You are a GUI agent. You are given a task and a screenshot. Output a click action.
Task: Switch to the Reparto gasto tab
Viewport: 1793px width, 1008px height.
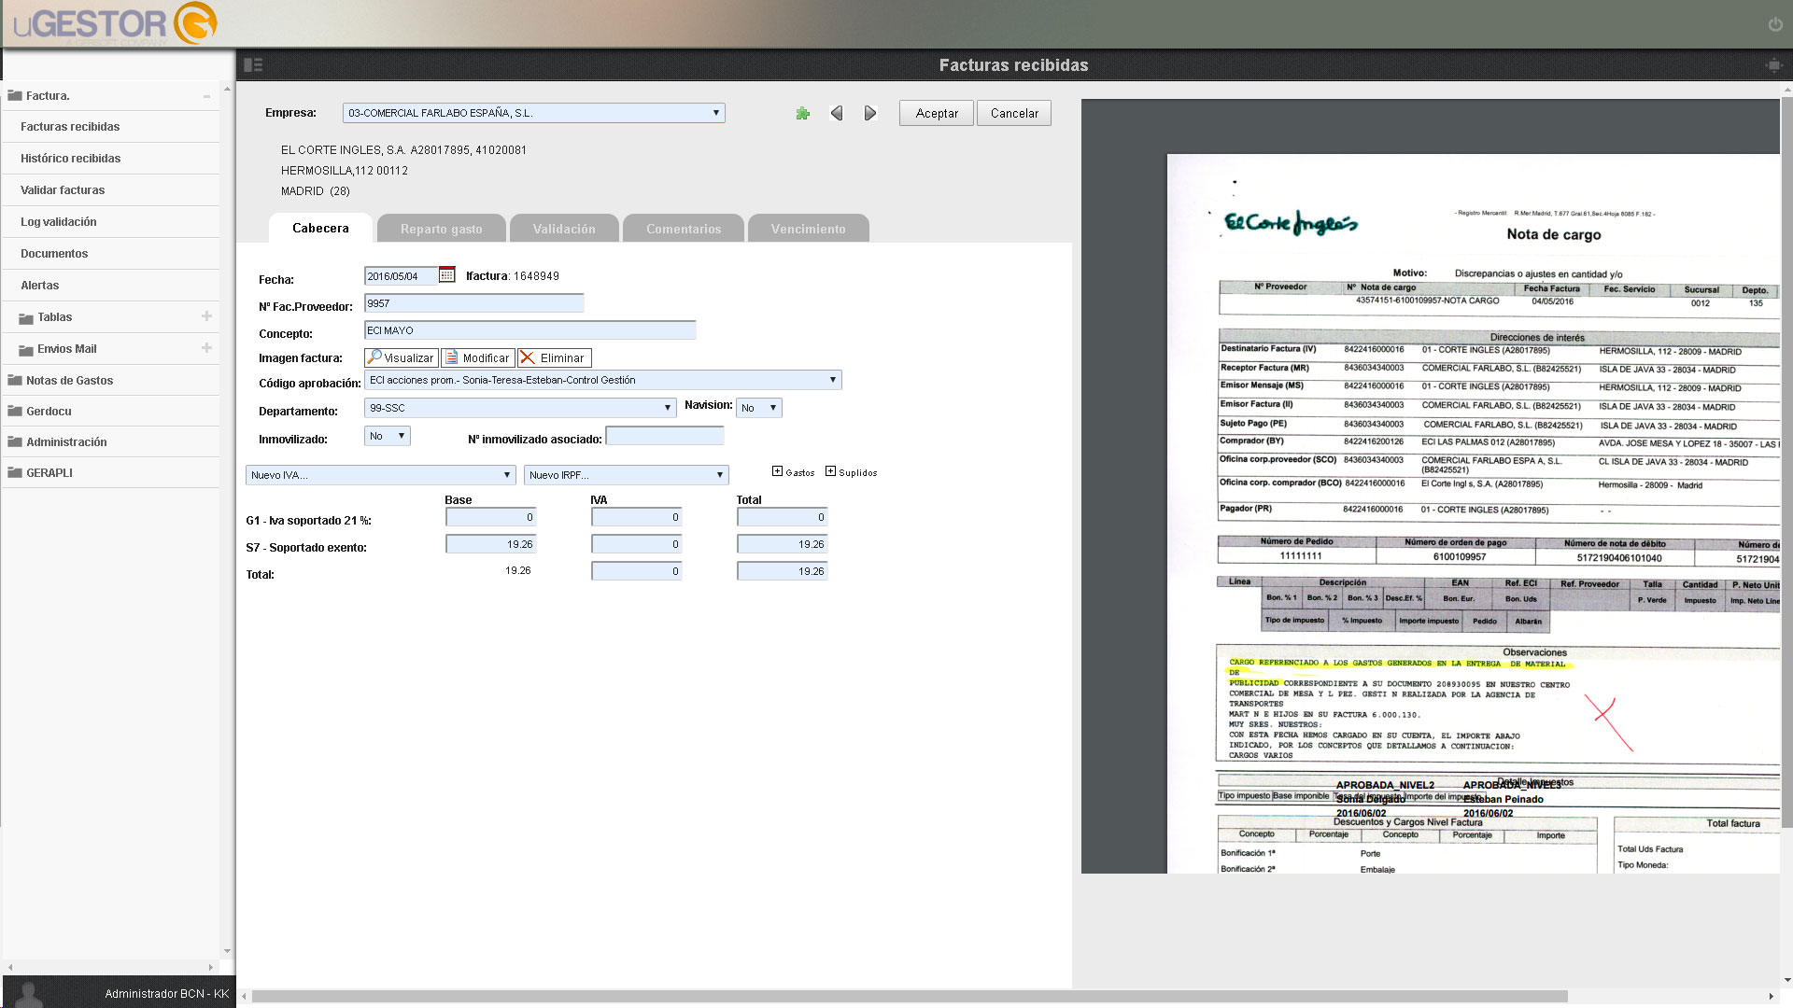442,229
